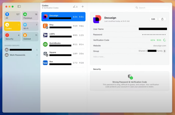Click the Work Passwords group people icon
Image resolution: width=175 pixels, height=115 pixels.
tap(7, 55)
